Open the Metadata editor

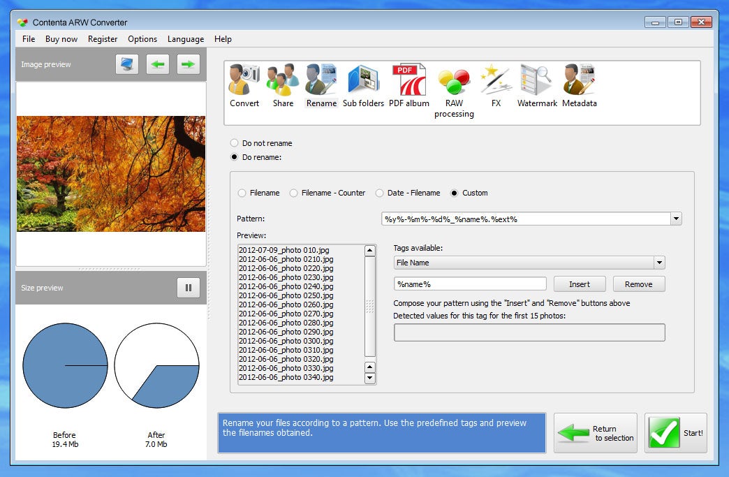(580, 85)
